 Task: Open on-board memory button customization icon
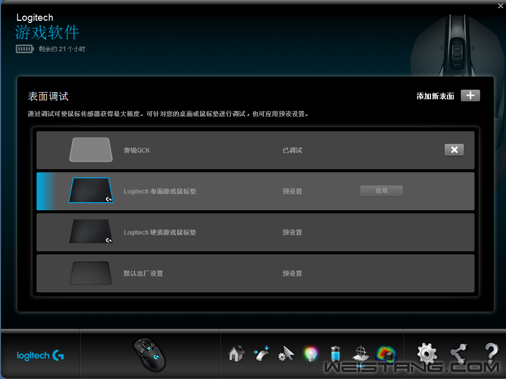[261, 354]
